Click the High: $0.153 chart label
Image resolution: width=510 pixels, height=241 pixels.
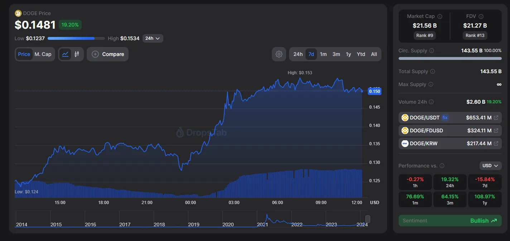coord(300,73)
